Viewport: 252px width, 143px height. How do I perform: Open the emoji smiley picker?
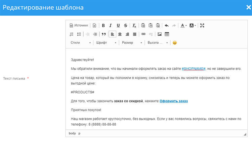click(175, 43)
